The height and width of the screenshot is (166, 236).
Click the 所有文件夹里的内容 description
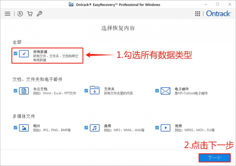[x=118, y=93]
